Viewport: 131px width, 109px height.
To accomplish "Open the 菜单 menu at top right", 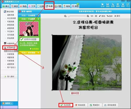I will pos(123,1).
